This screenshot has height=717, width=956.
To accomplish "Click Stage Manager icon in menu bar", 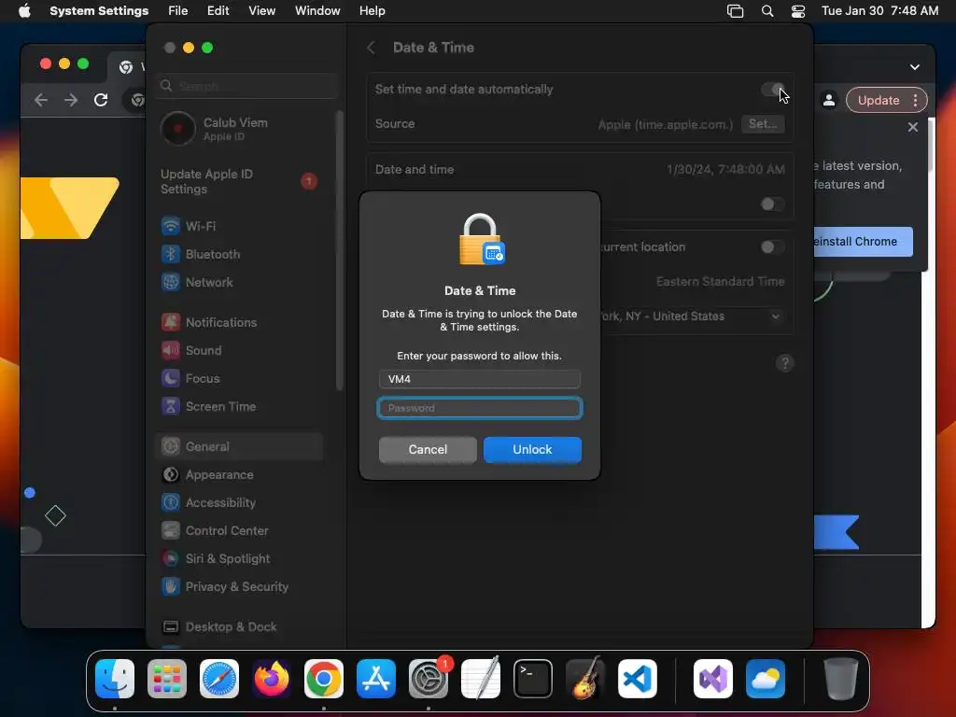I will click(x=736, y=11).
